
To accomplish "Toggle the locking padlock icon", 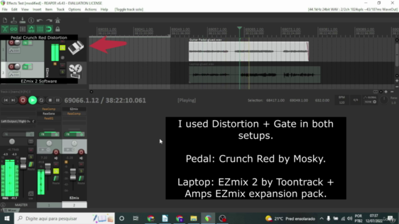I will point(58,29).
